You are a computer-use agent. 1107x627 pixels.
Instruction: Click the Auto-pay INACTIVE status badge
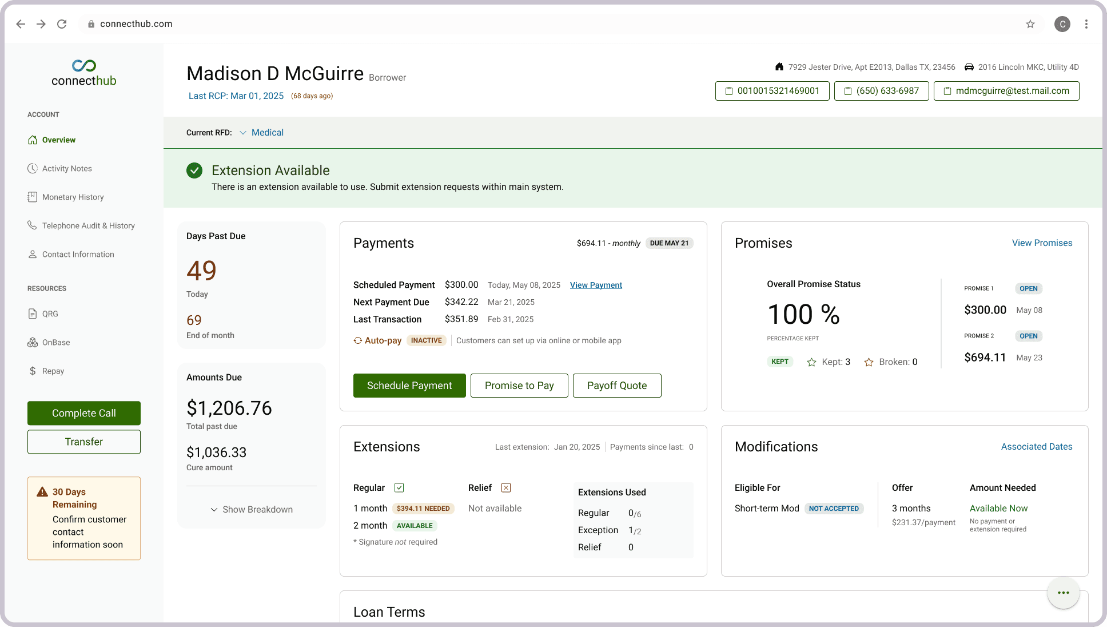(x=426, y=340)
